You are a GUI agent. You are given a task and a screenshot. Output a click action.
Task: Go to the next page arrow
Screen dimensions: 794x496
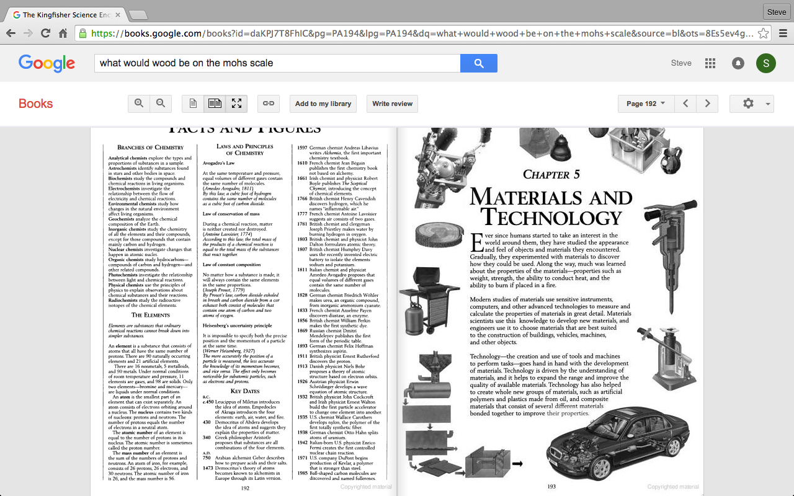pos(707,104)
